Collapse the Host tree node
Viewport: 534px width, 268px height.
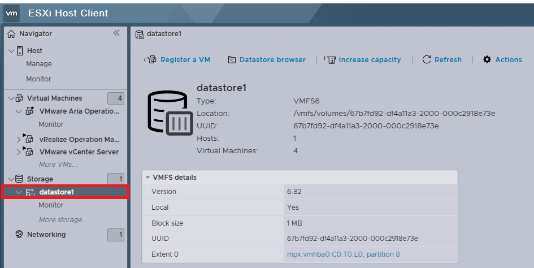point(11,51)
